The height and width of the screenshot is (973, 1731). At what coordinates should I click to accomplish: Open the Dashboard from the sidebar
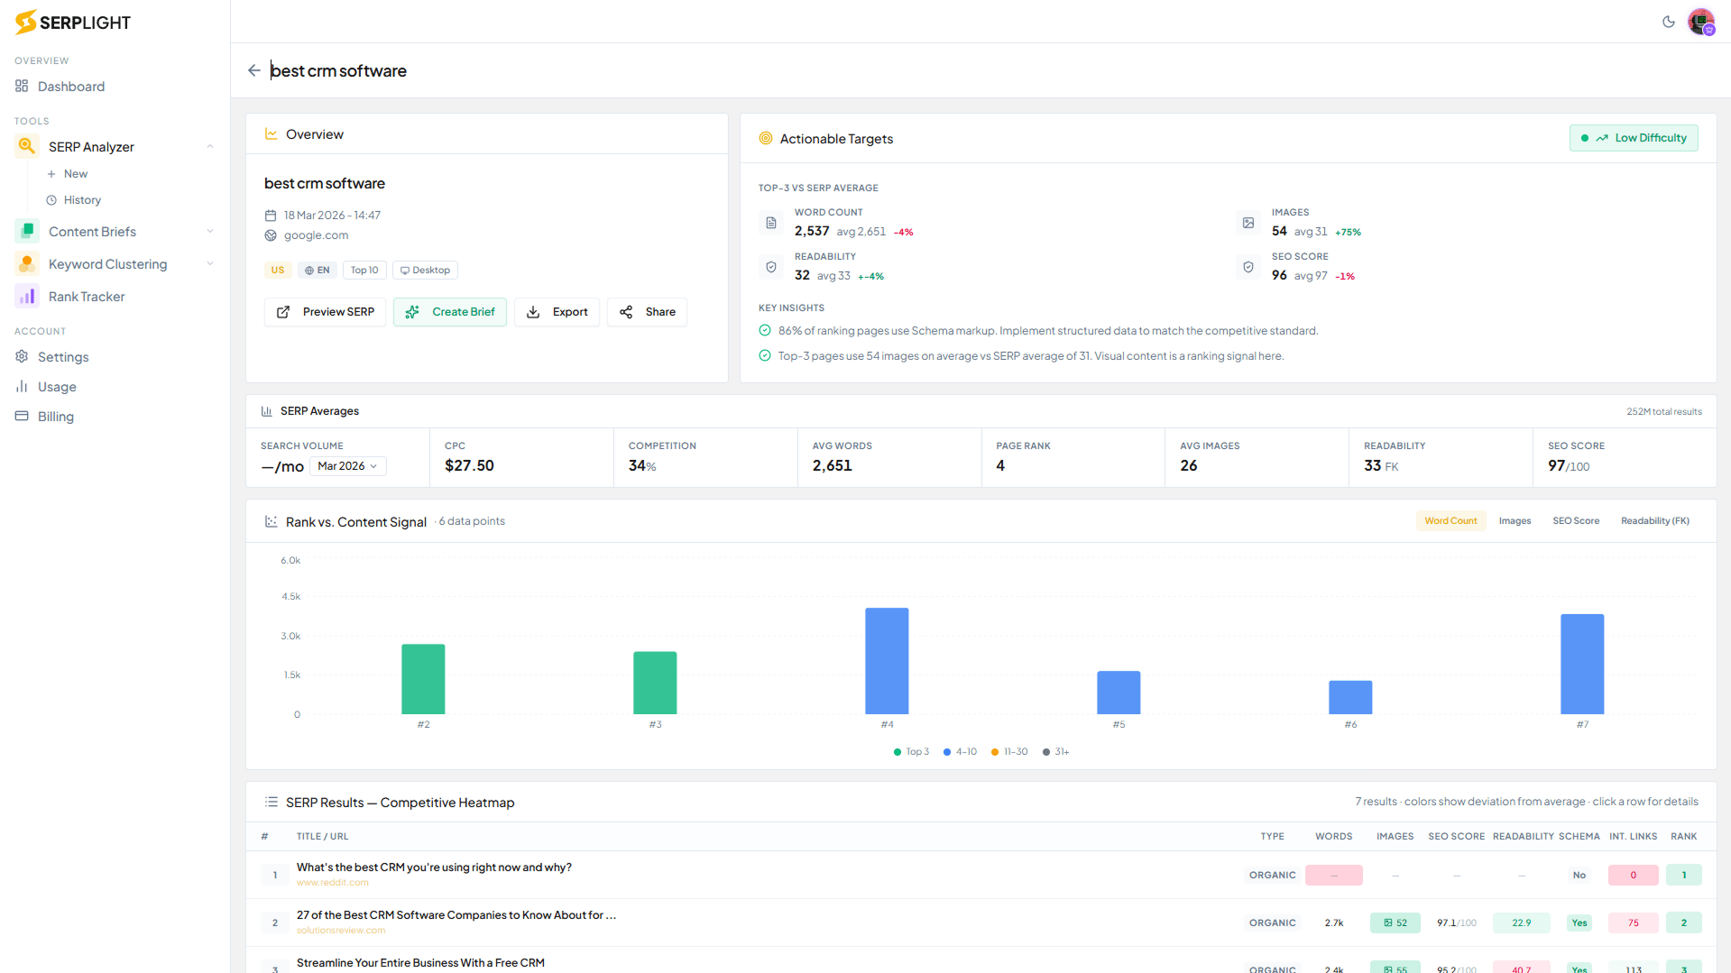(70, 86)
